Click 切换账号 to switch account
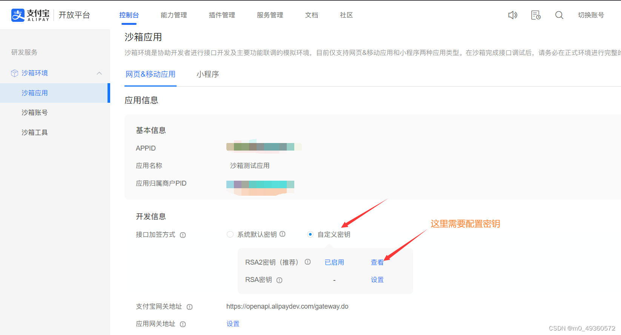The width and height of the screenshot is (621, 335). [x=591, y=15]
